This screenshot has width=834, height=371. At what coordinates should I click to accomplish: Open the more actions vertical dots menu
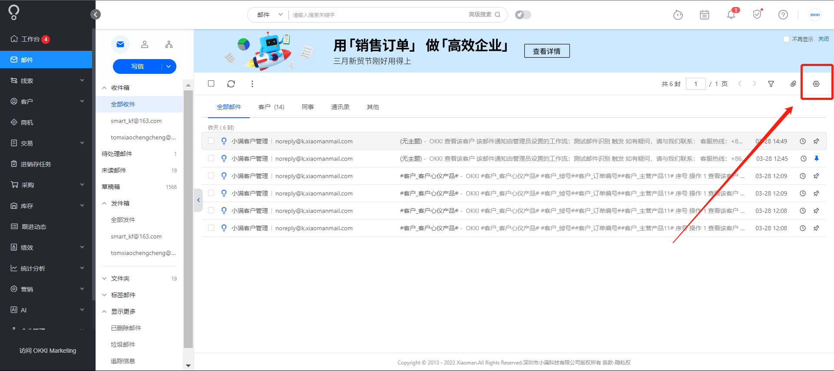252,84
